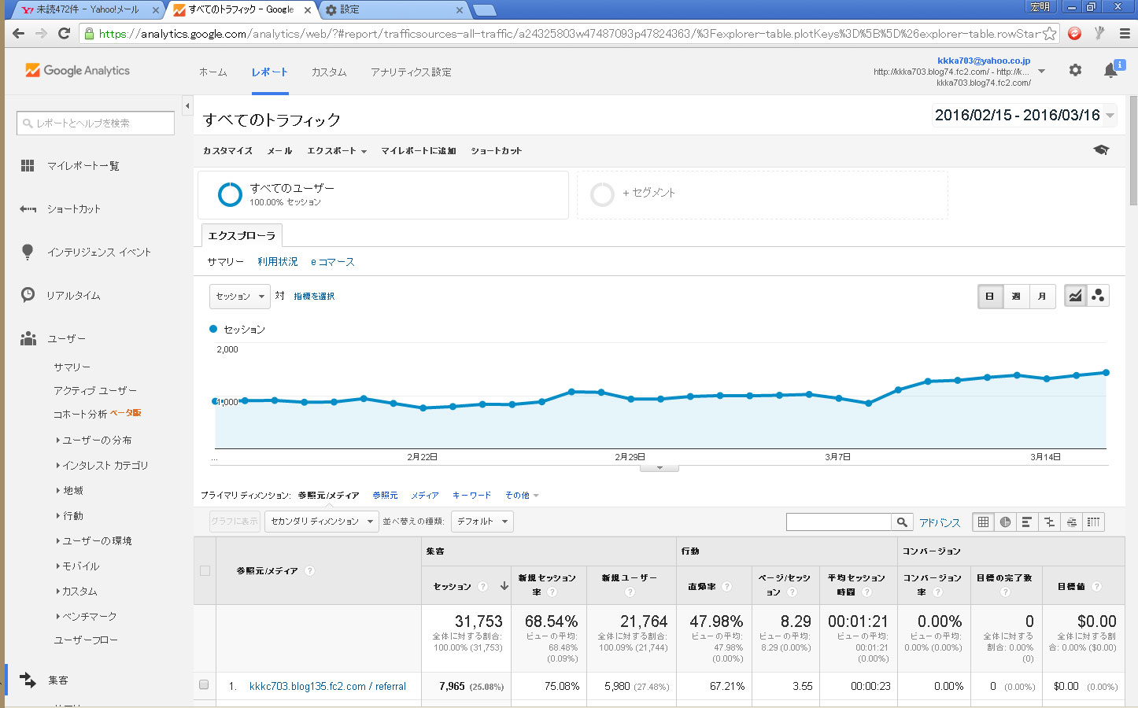The image size is (1138, 708).
Task: Check the kkkc703.blog135.fc2.com row checkbox
Action: [x=204, y=685]
